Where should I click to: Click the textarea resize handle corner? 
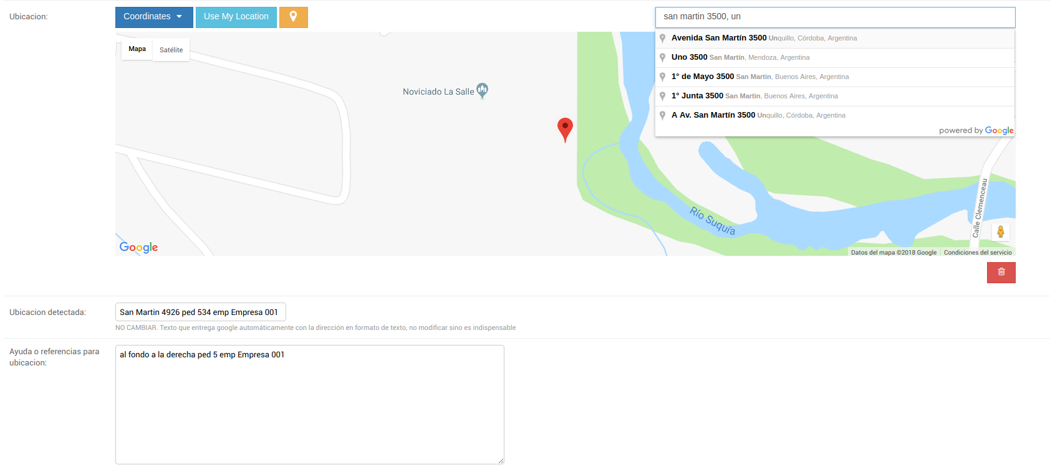[x=500, y=461]
